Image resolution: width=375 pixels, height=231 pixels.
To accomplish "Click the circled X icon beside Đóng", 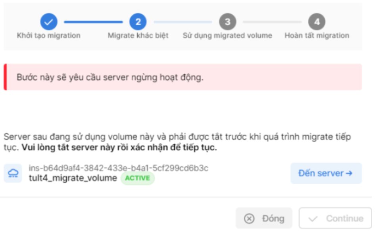I will click(x=249, y=218).
